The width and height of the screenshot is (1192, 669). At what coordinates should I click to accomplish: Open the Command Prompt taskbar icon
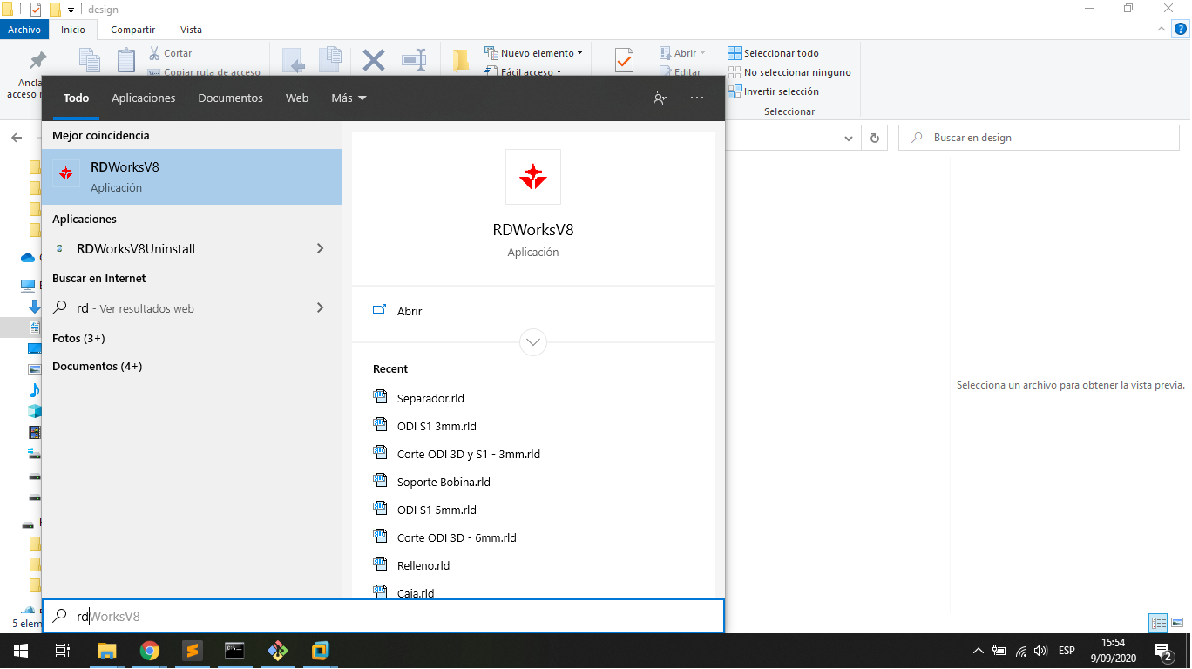point(234,651)
